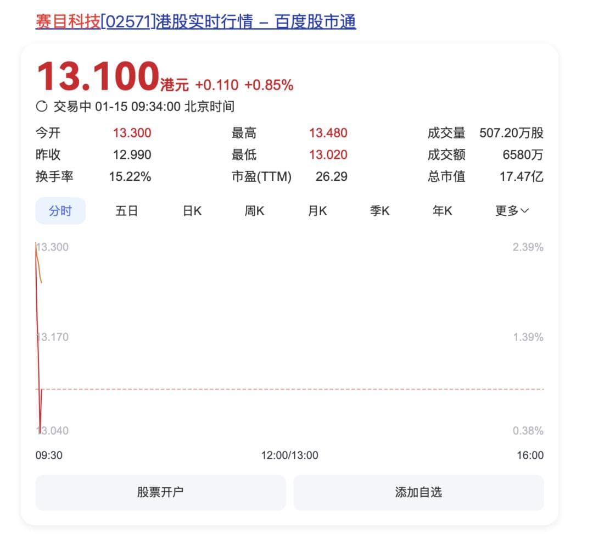The height and width of the screenshot is (539, 593).
Task: Click the 换手率 value 15.22%
Action: (x=130, y=177)
